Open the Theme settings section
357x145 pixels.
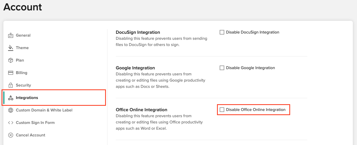(22, 48)
